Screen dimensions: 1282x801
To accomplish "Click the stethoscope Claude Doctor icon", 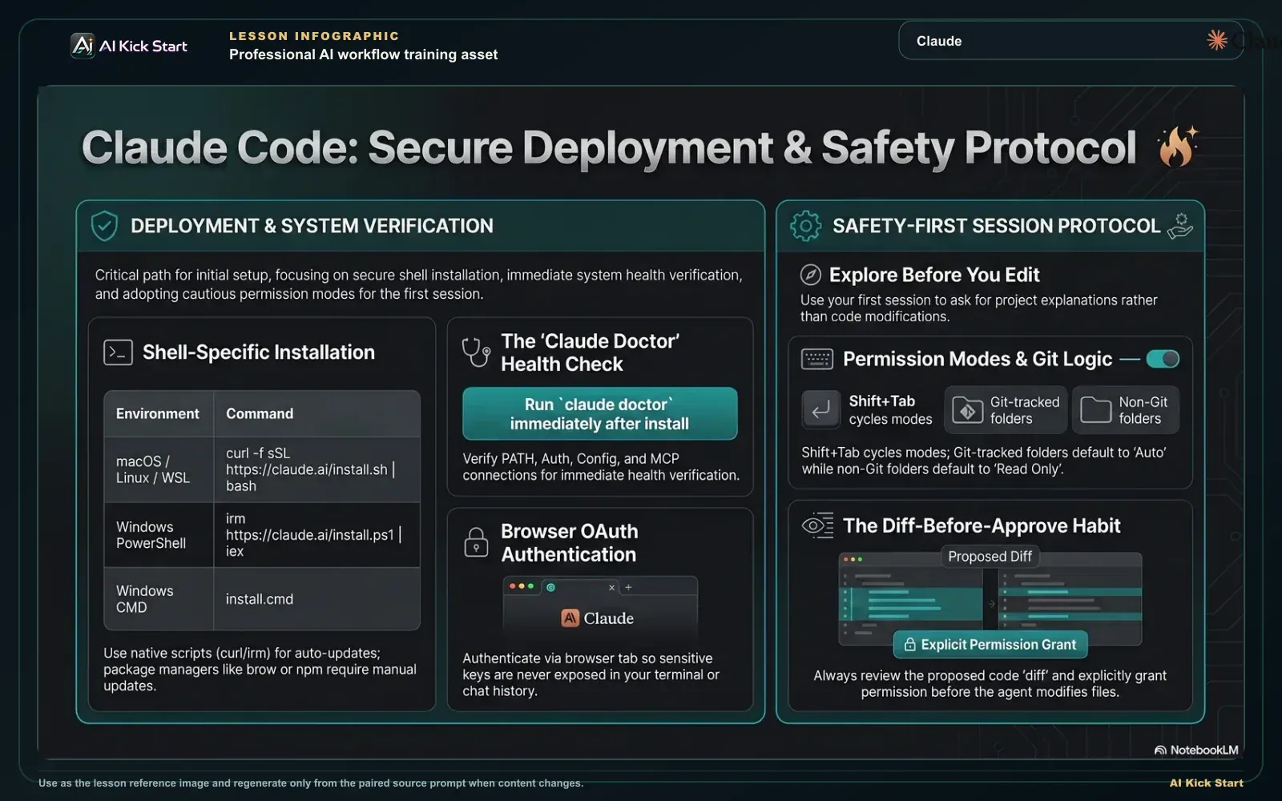I will (476, 352).
